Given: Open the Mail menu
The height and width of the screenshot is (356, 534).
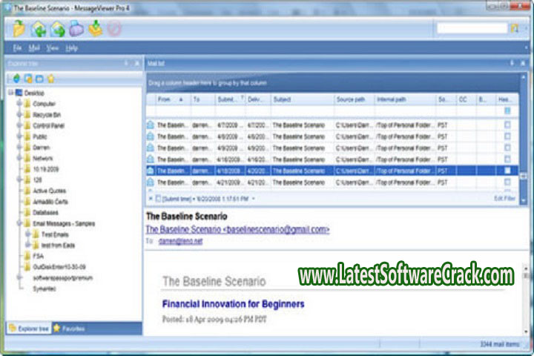Looking at the screenshot, I should coord(34,48).
